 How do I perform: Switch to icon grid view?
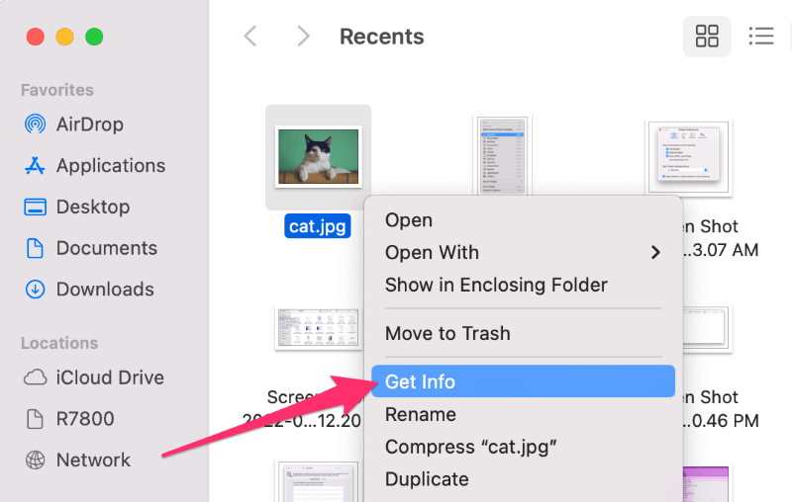click(707, 37)
